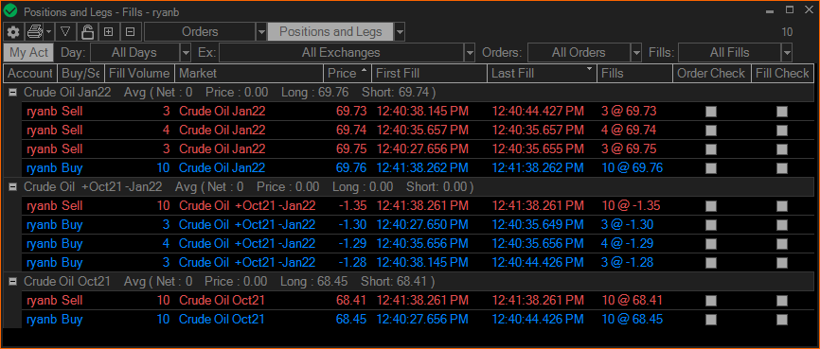This screenshot has width=820, height=349.
Task: Select the fill text 10 @ 68.45
Action: click(x=632, y=320)
